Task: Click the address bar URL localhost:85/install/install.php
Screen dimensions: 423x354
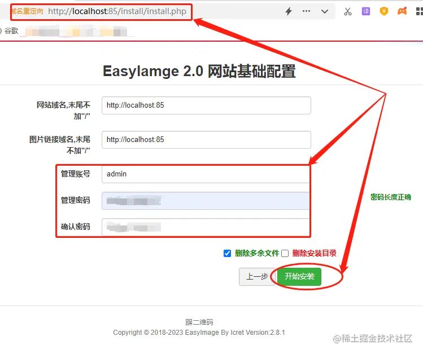Action: [x=117, y=11]
